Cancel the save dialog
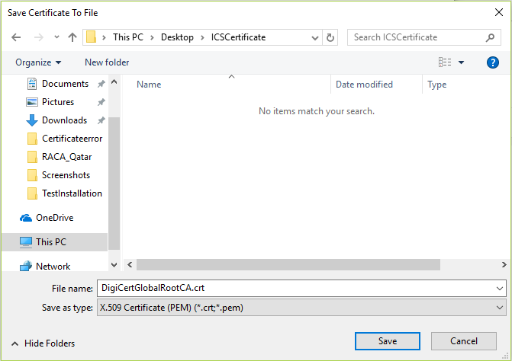Viewport: 512px width, 361px height. (464, 341)
